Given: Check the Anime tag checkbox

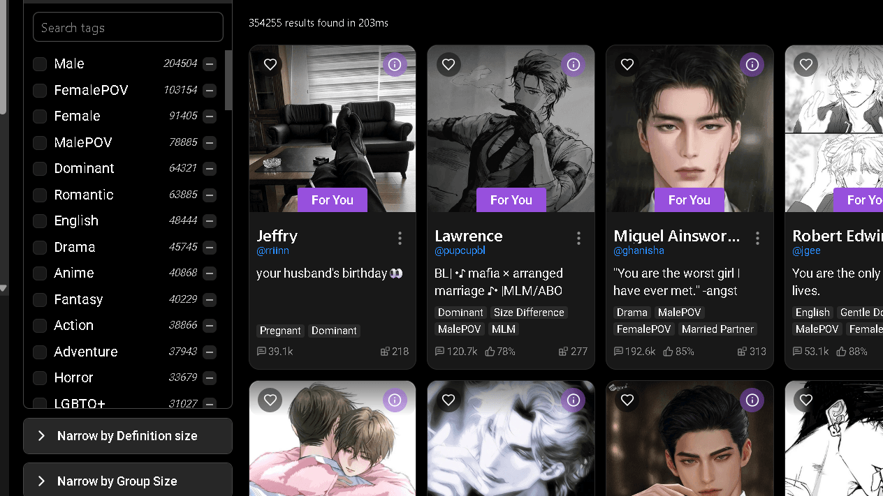Looking at the screenshot, I should [40, 273].
